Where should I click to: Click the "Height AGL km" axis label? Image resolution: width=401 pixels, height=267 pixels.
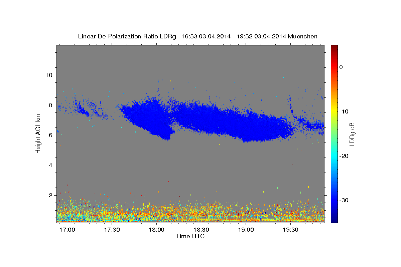pyautogui.click(x=38, y=133)
